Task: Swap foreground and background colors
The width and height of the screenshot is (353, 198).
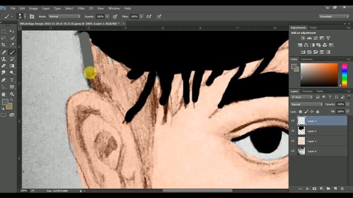Action: pyautogui.click(x=11, y=100)
